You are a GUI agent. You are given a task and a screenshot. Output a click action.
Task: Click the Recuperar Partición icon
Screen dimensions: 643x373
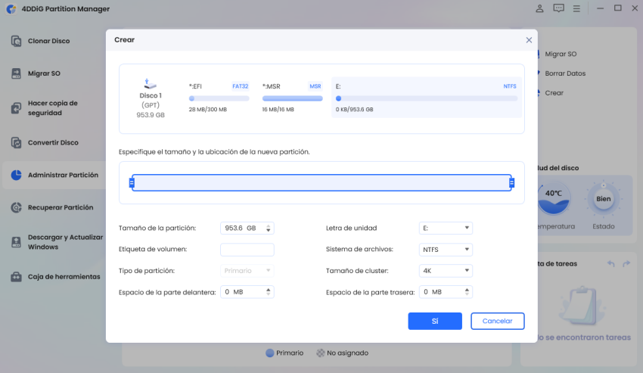pos(16,207)
